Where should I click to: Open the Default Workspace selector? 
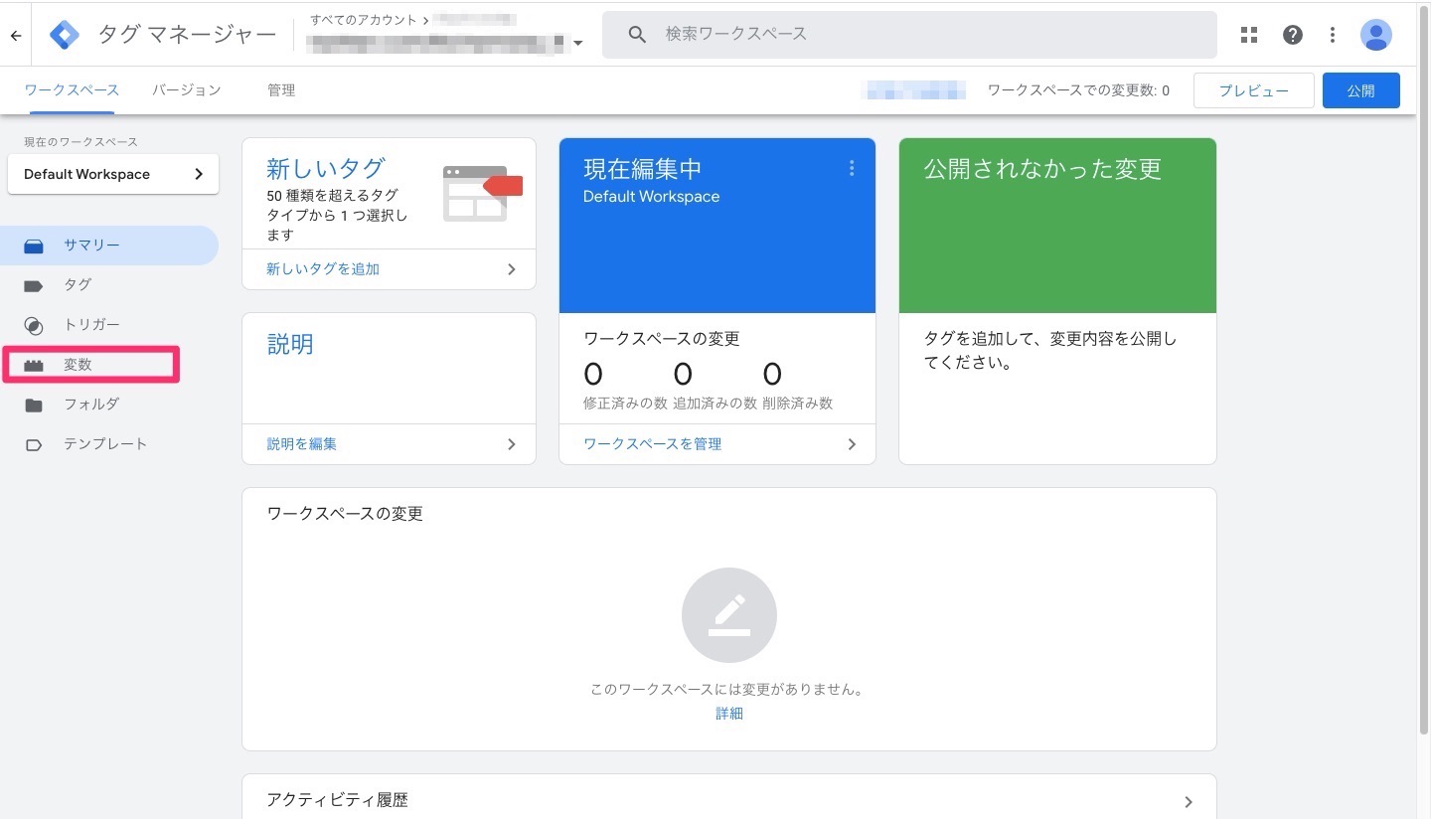pos(113,174)
